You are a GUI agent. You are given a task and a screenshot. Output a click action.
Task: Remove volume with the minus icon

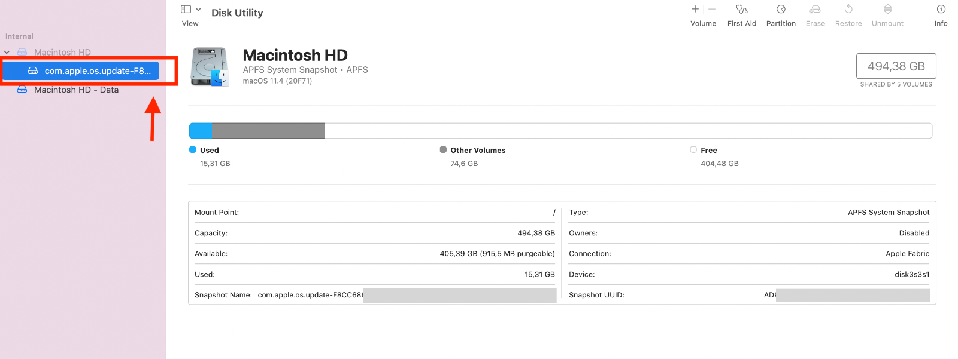click(712, 9)
